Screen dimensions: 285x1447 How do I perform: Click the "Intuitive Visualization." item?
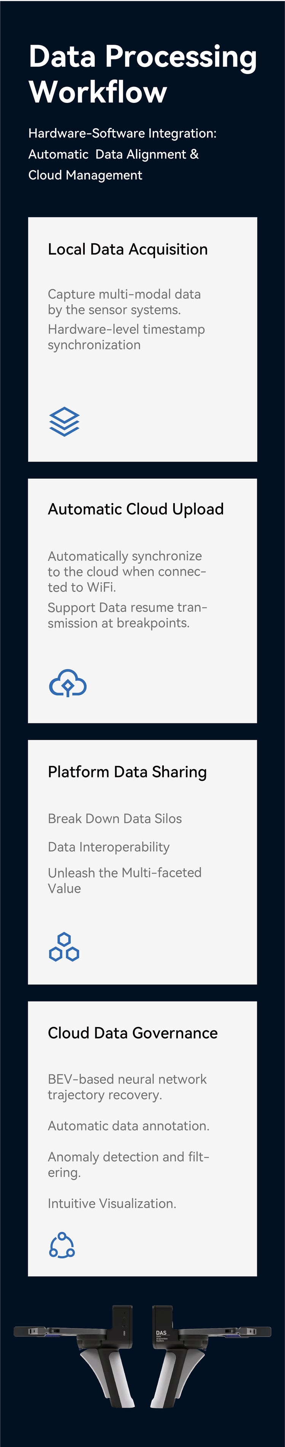pos(112,1203)
